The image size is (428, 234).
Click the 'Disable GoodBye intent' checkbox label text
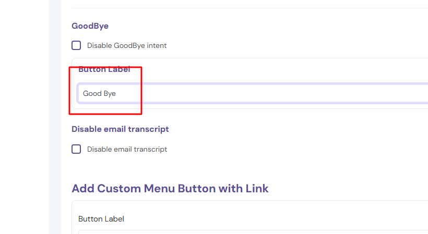pyautogui.click(x=127, y=45)
